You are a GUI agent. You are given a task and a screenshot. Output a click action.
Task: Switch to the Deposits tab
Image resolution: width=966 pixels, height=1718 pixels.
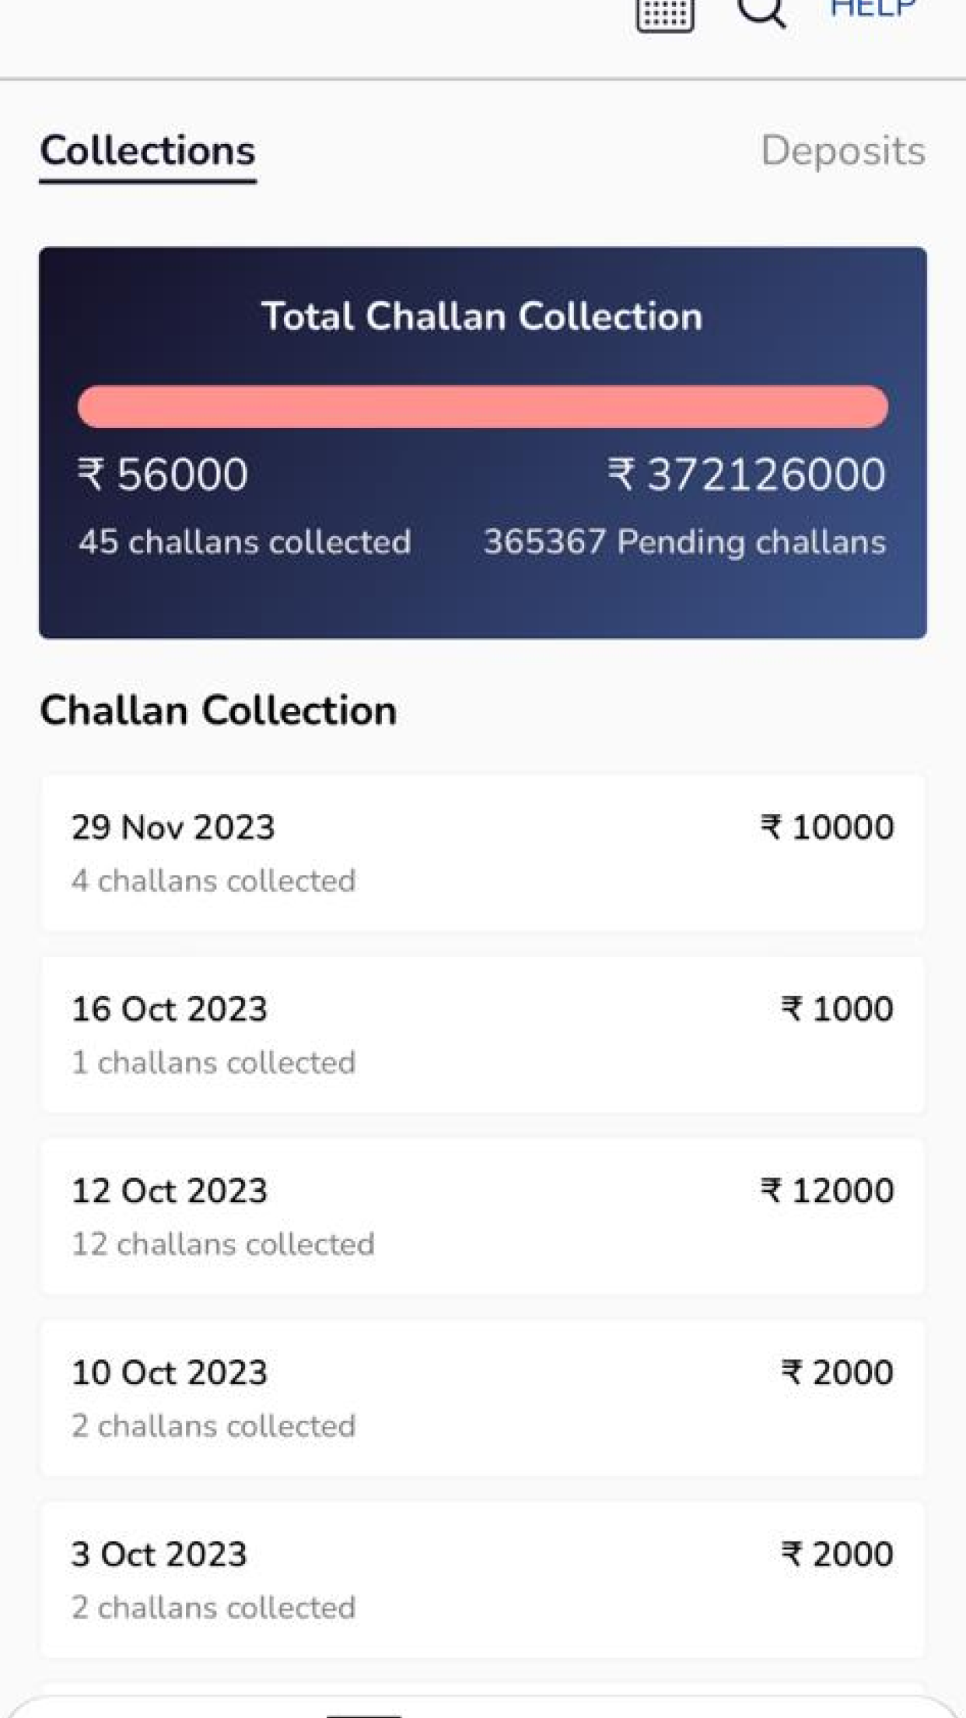[843, 151]
